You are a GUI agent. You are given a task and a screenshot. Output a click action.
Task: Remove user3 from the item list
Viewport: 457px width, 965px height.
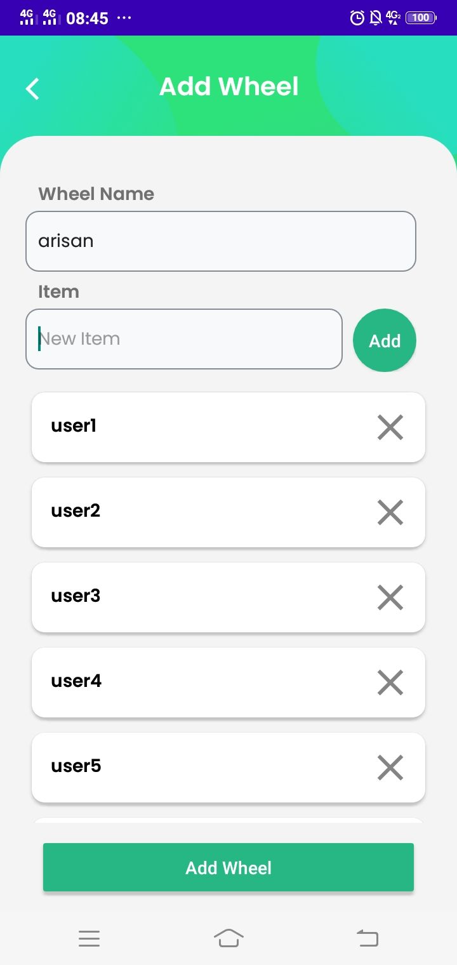[390, 597]
